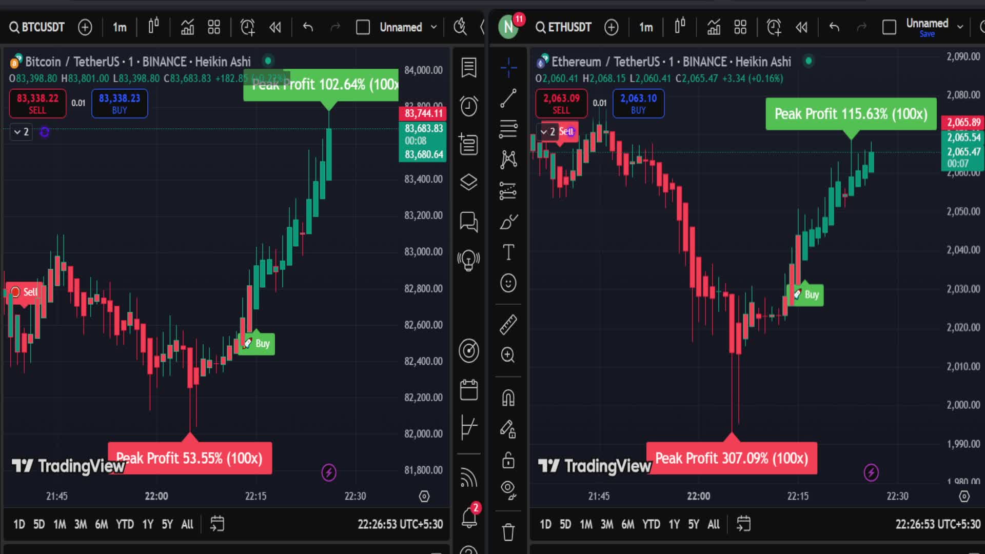This screenshot has height=554, width=985.
Task: Select the Fibonacci retracement tool
Action: [508, 129]
